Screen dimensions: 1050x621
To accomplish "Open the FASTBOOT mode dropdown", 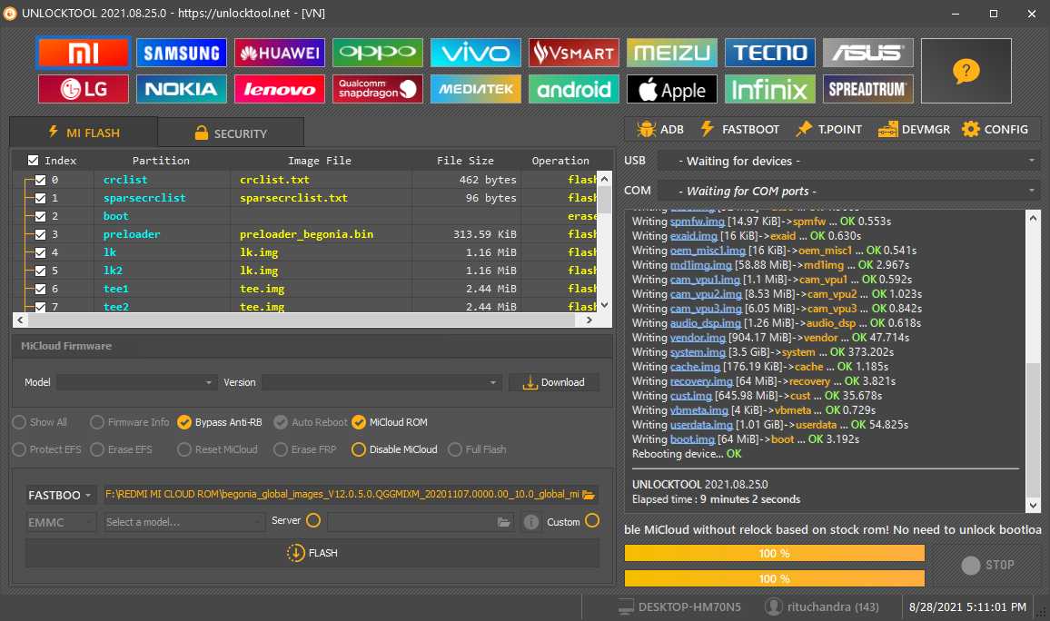I will 60,495.
